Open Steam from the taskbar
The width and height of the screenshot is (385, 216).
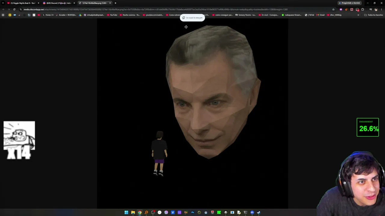click(x=258, y=212)
